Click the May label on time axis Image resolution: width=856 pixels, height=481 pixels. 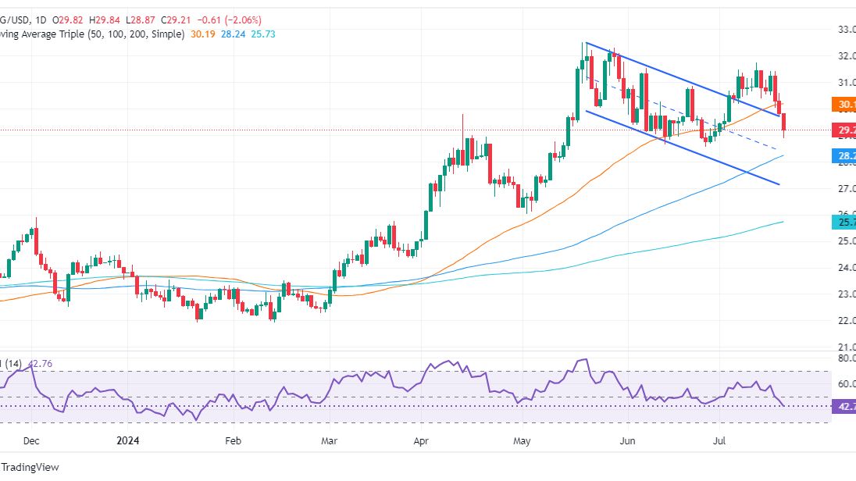pos(523,441)
